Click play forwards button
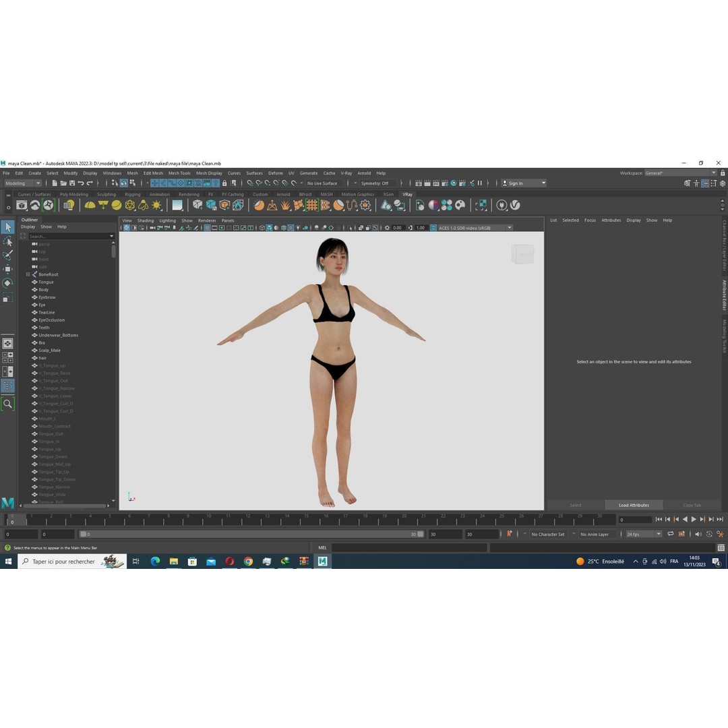The image size is (728, 728). 694,520
